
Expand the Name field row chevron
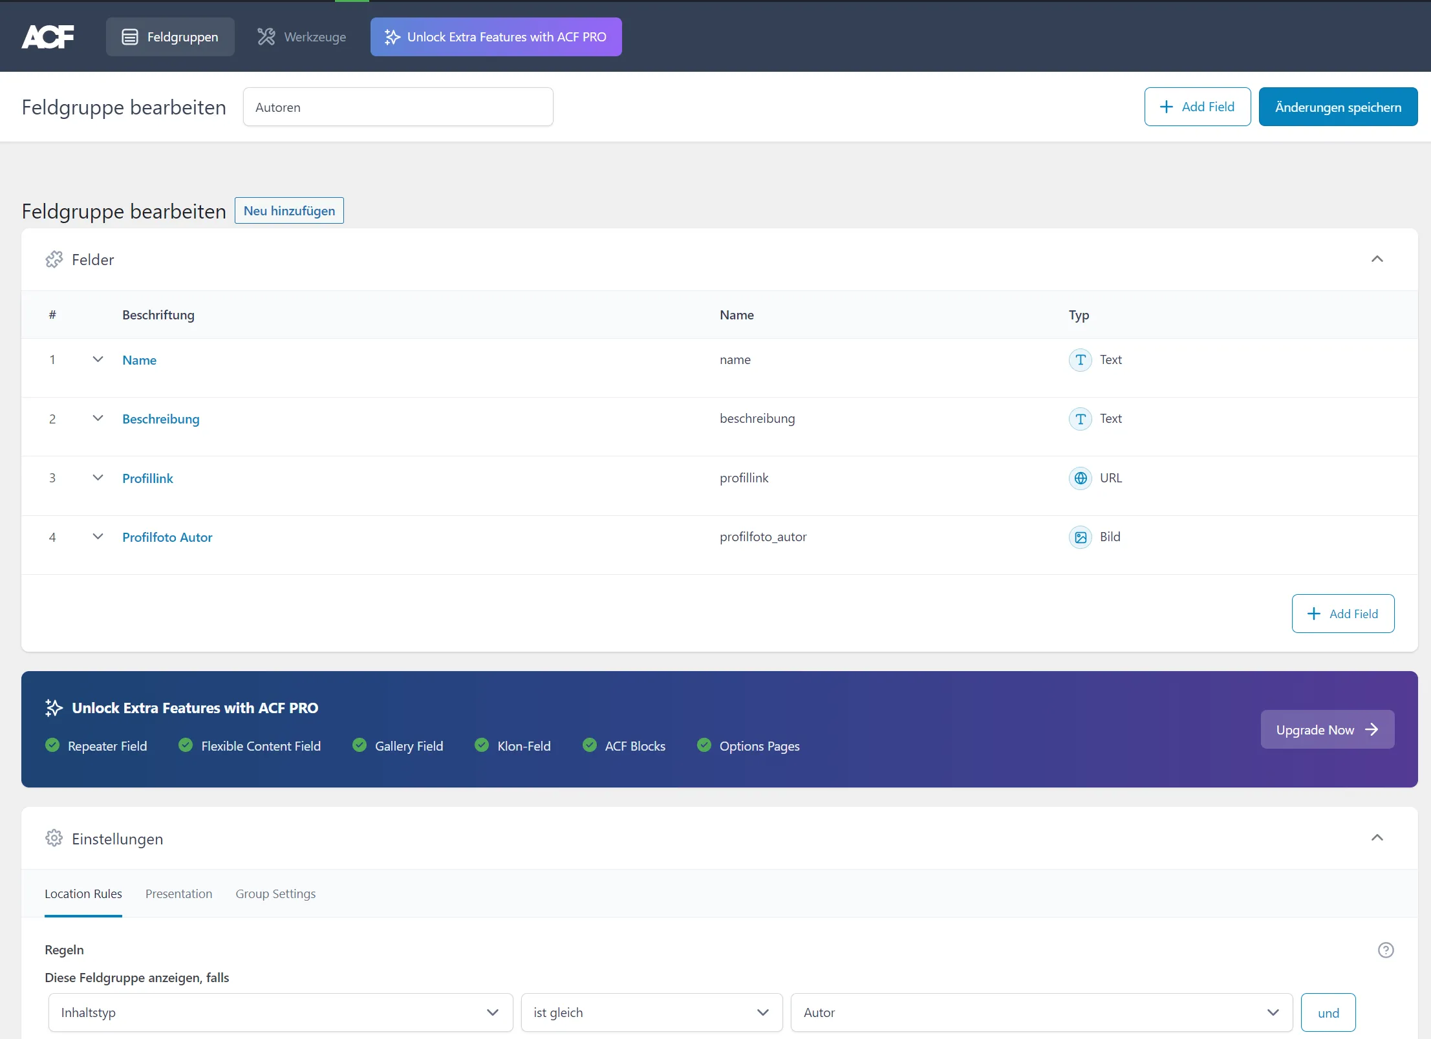(x=98, y=359)
